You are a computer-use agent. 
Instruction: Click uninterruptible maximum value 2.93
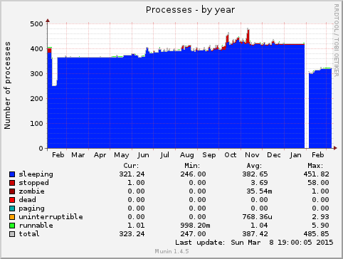[x=321, y=217]
